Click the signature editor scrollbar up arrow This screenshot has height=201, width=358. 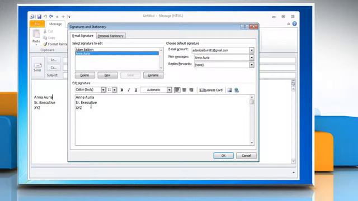[252, 97]
